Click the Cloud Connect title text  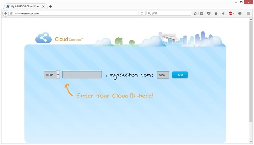[69, 39]
